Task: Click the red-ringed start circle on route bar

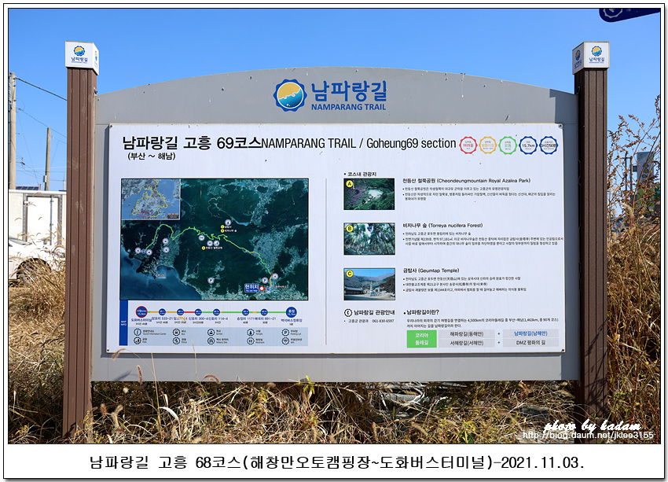Action: tap(141, 311)
